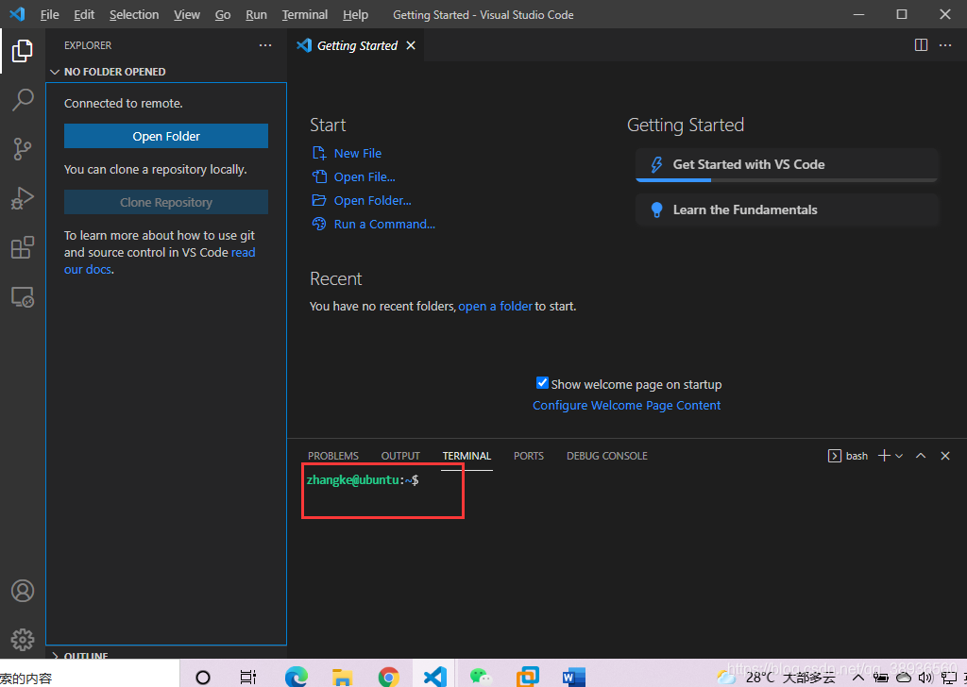
Task: Click the Clone Repository button
Action: pyautogui.click(x=166, y=202)
